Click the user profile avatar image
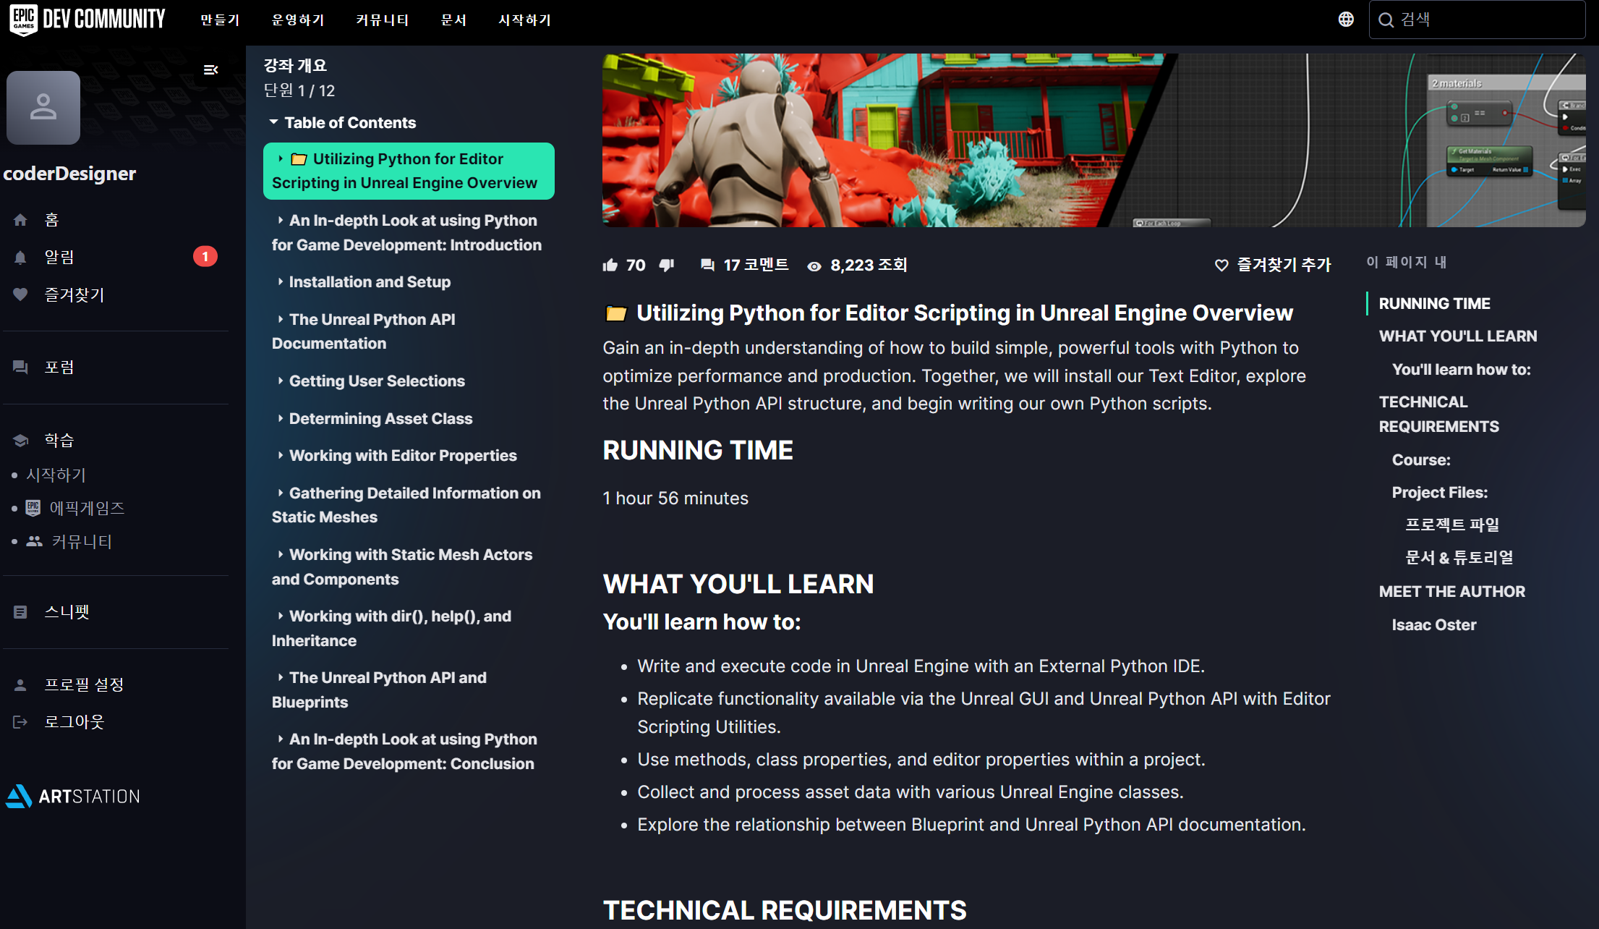This screenshot has height=929, width=1599. click(x=43, y=108)
